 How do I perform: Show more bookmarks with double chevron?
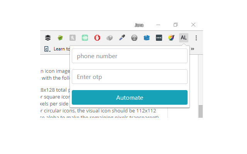click(x=193, y=49)
